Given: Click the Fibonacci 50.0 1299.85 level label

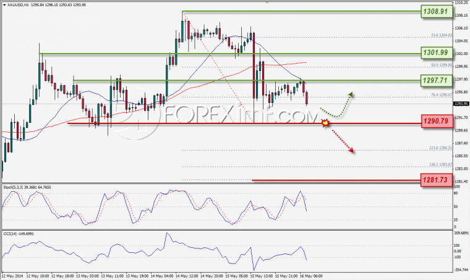Looking at the screenshot, I should coord(441,65).
